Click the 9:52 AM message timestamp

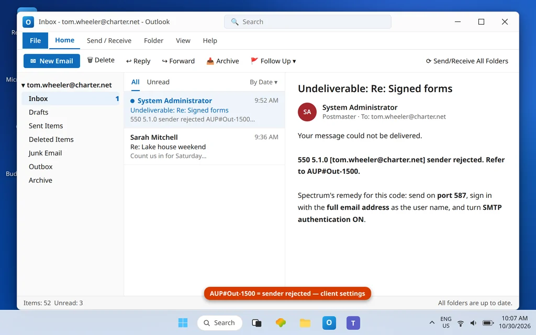point(266,100)
